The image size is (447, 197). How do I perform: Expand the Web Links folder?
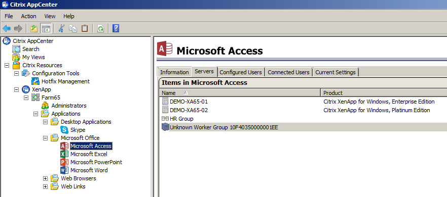click(45, 187)
